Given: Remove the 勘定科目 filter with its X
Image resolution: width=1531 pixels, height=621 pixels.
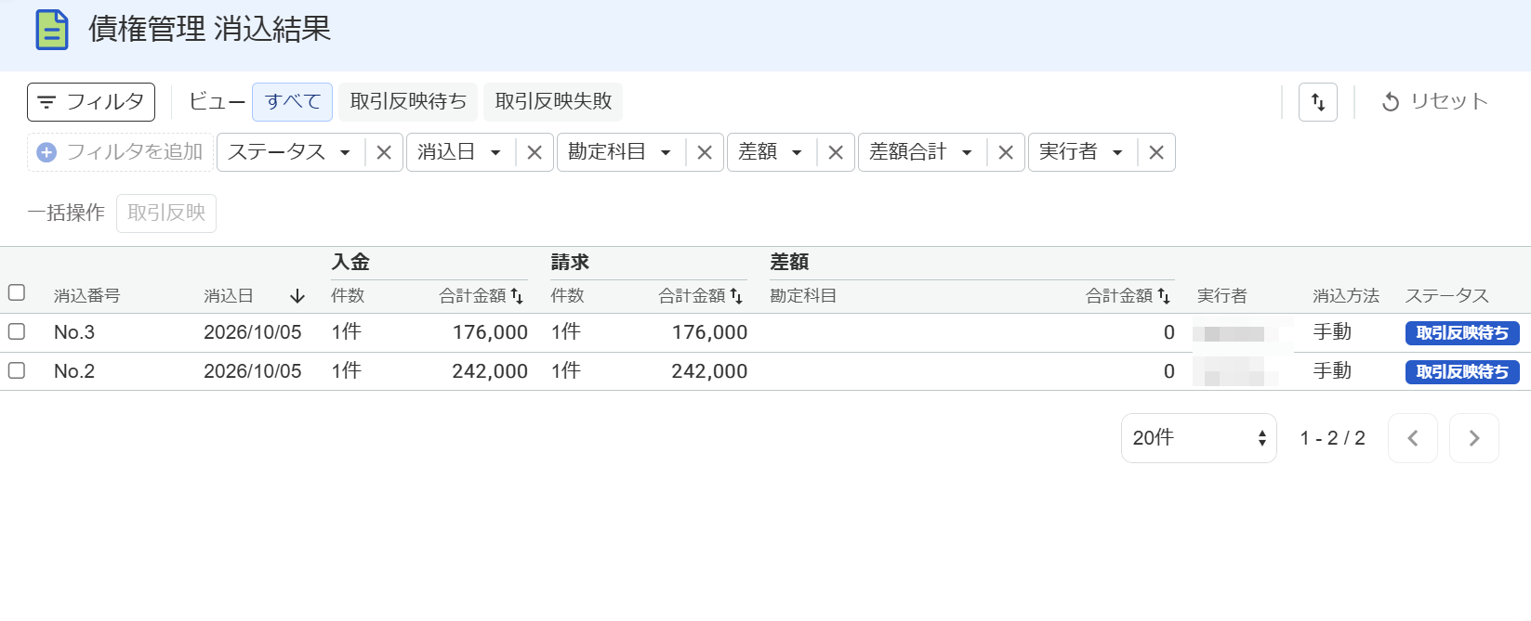Looking at the screenshot, I should pyautogui.click(x=705, y=152).
